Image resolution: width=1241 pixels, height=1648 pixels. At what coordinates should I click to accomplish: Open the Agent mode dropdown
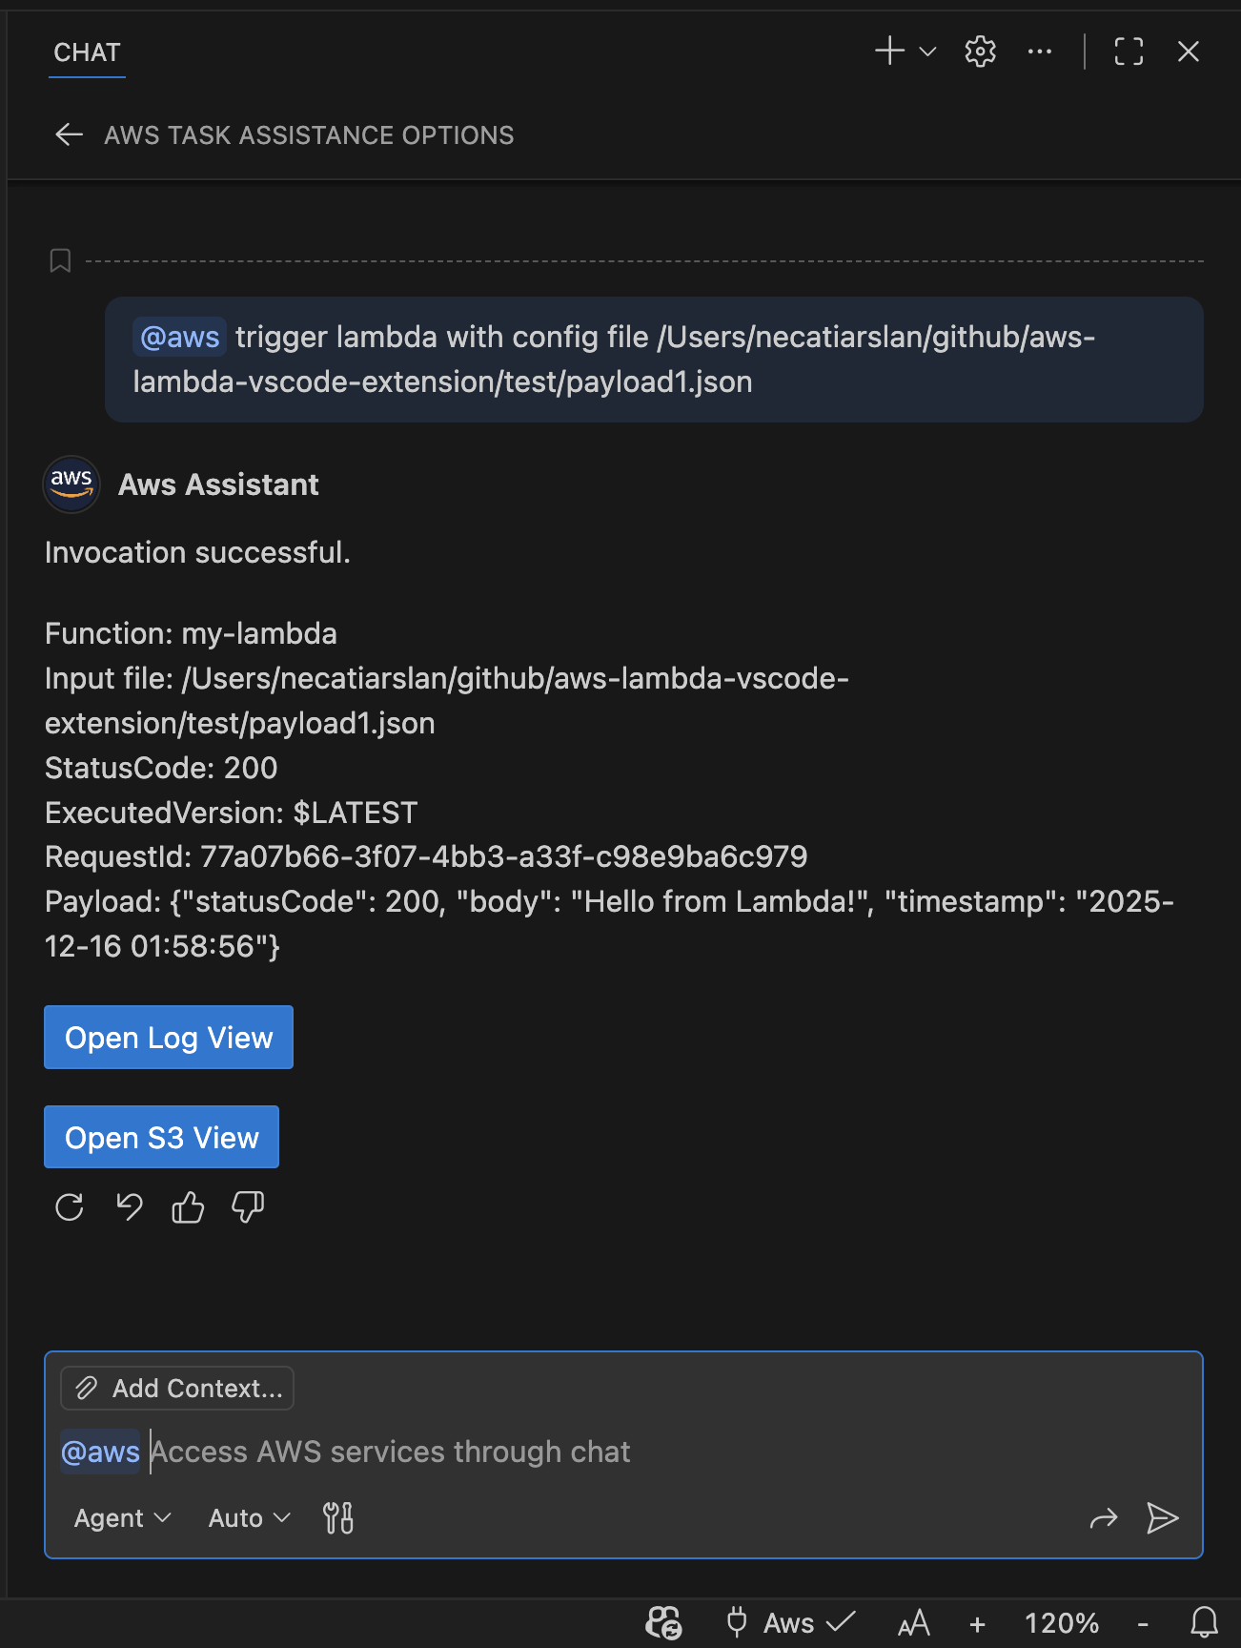pos(121,1517)
